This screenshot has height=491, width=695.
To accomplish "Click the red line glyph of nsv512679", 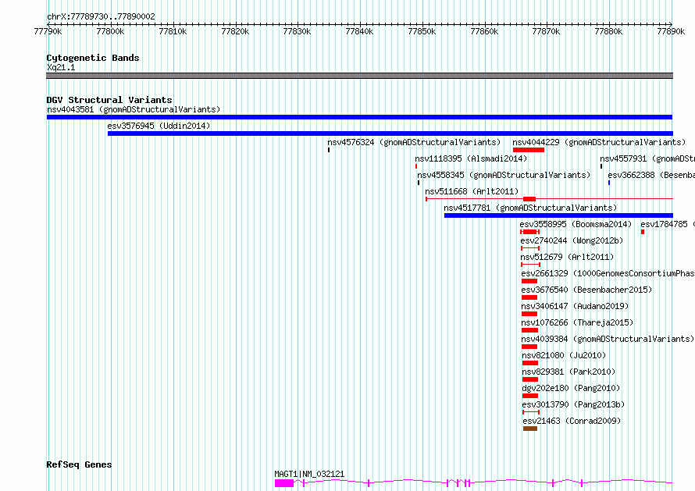I will coord(530,265).
